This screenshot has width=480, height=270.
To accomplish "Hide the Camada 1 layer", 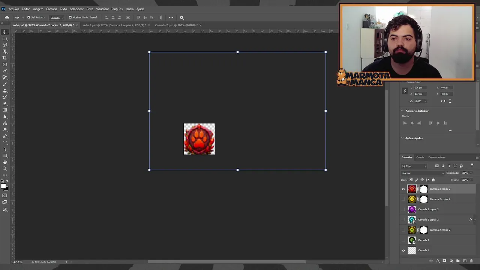I will pyautogui.click(x=403, y=250).
